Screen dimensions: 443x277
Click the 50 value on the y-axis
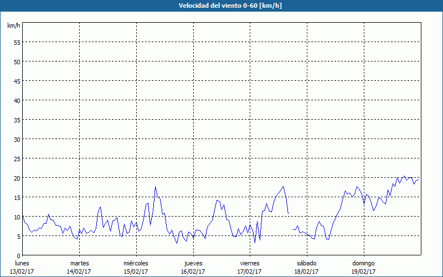pyautogui.click(x=17, y=61)
